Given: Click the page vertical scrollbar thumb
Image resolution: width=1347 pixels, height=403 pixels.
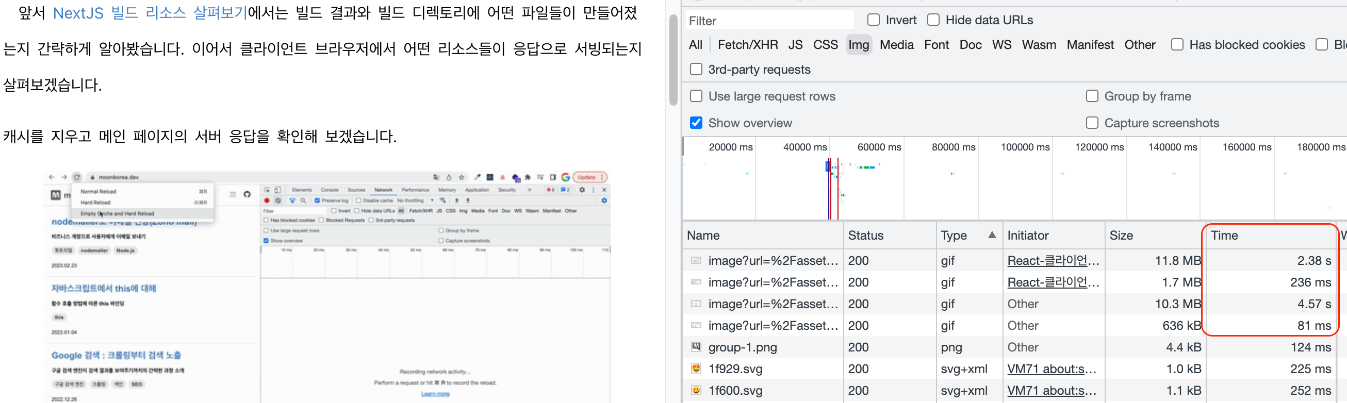Looking at the screenshot, I should pos(673,60).
